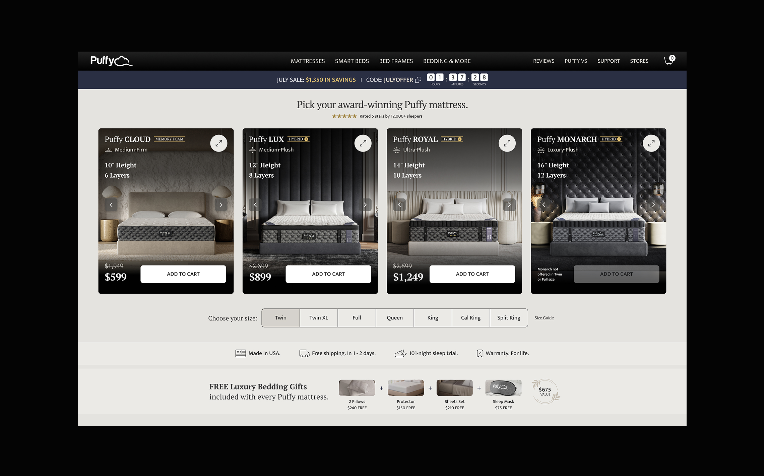764x476 pixels.
Task: Show next Puffy Lux photo
Action: click(365, 205)
